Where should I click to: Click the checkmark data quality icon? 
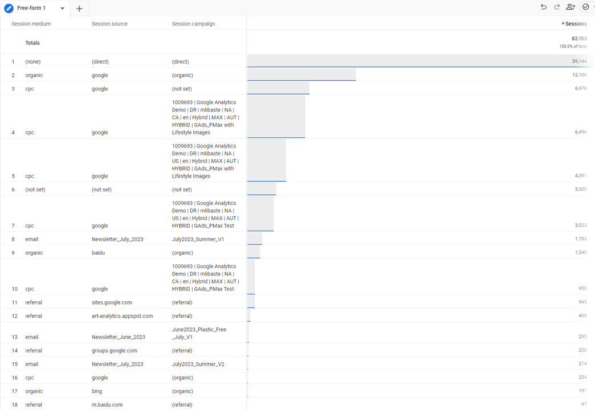click(585, 7)
